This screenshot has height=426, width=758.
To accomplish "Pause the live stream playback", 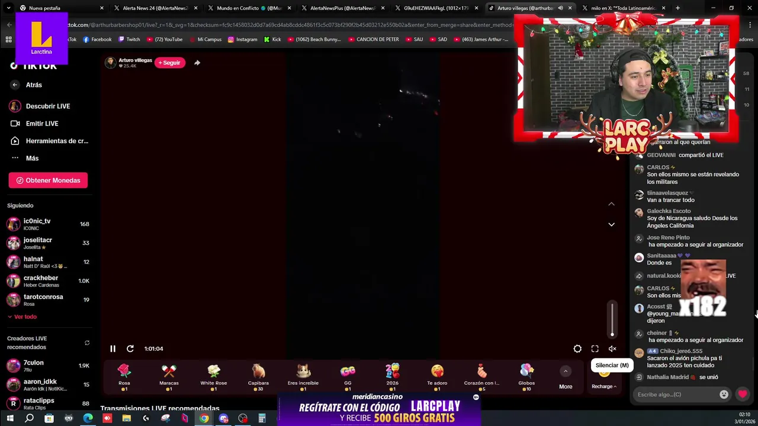I will [x=113, y=348].
